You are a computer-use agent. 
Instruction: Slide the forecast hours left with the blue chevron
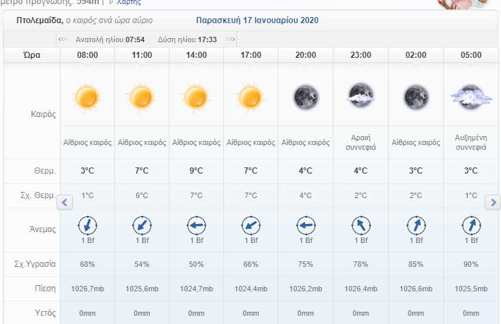click(x=65, y=202)
